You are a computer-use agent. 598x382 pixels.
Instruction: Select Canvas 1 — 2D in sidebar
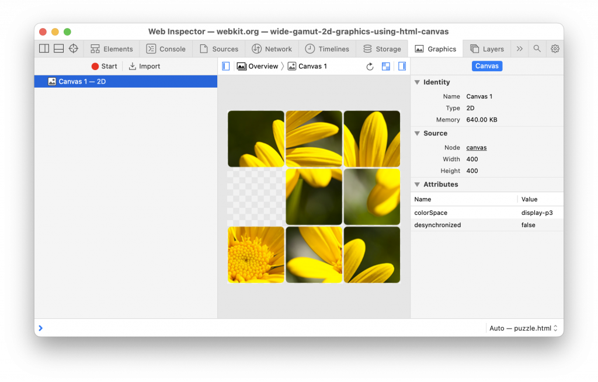(82, 82)
